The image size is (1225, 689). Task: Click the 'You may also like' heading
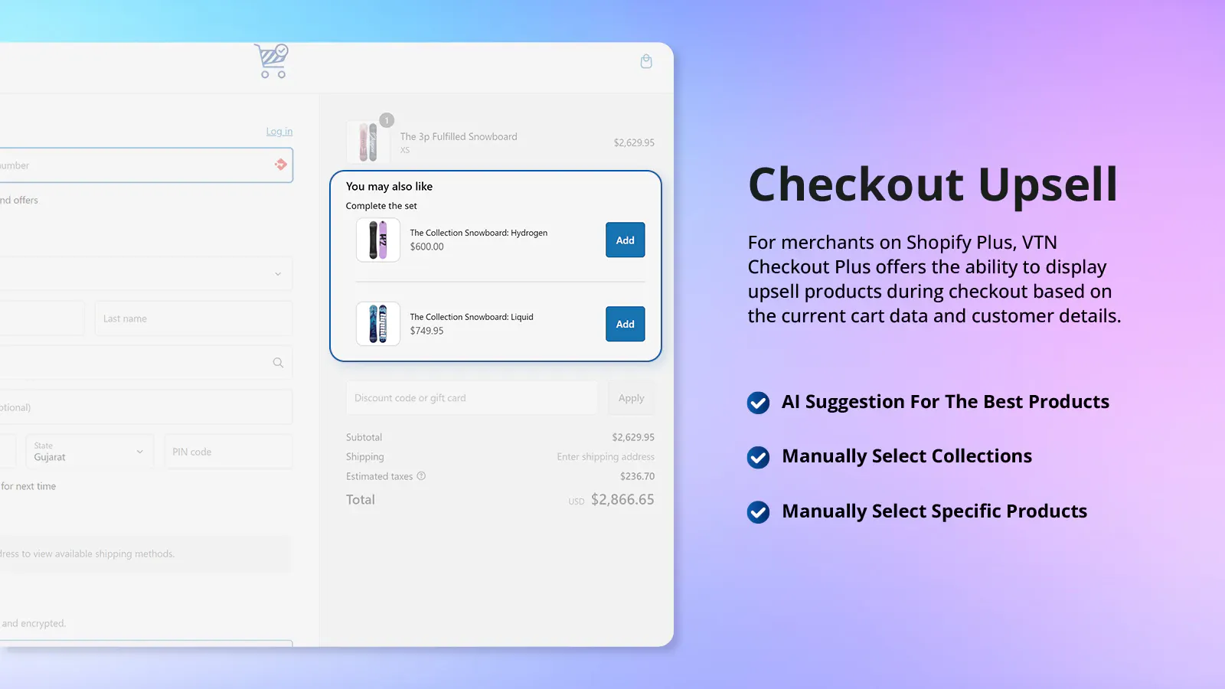pyautogui.click(x=389, y=186)
